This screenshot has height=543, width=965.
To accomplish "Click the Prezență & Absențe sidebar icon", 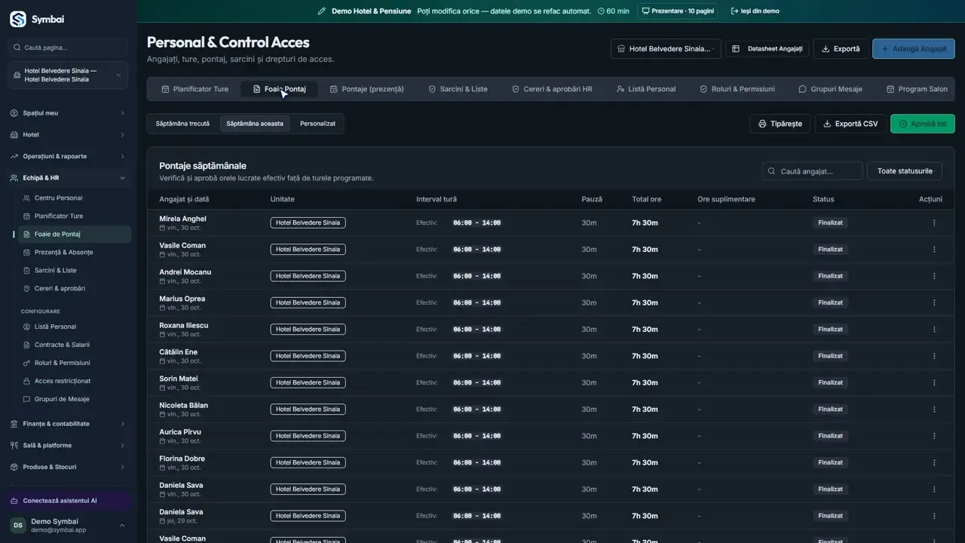I will coord(27,253).
